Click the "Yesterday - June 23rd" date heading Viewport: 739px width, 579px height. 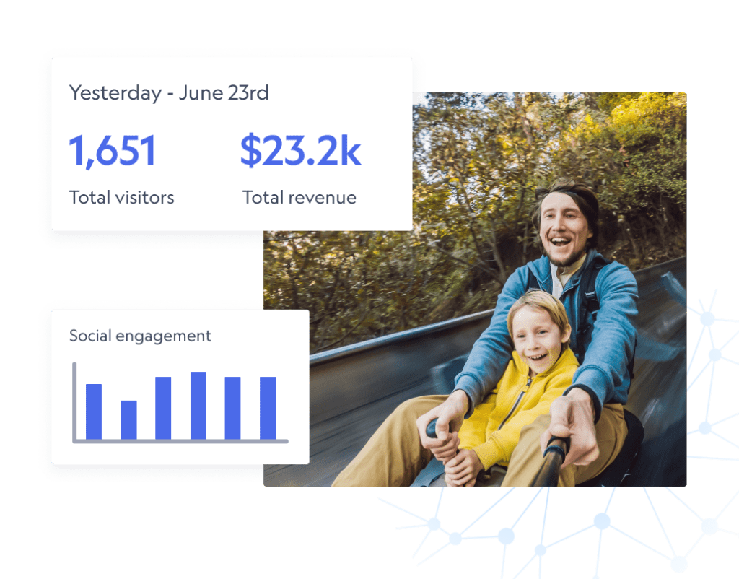click(169, 93)
